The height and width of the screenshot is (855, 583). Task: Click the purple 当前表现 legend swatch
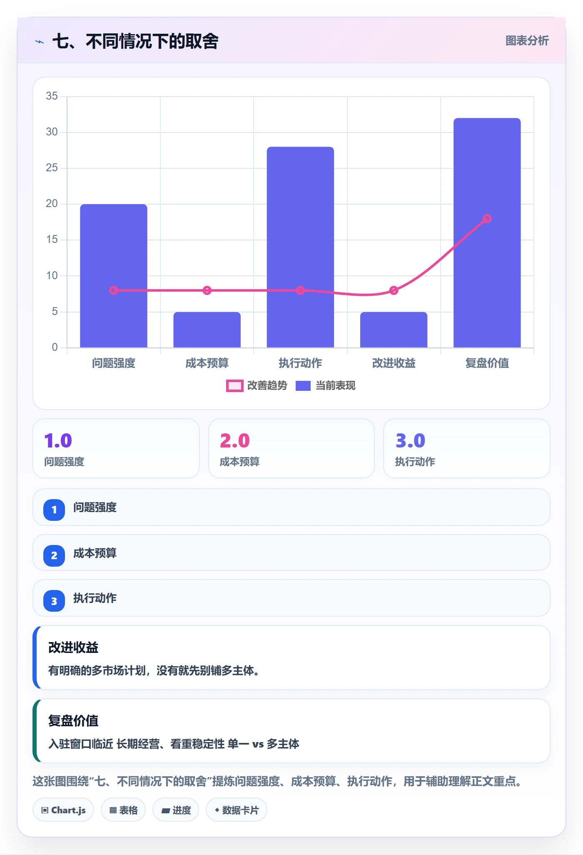click(303, 386)
